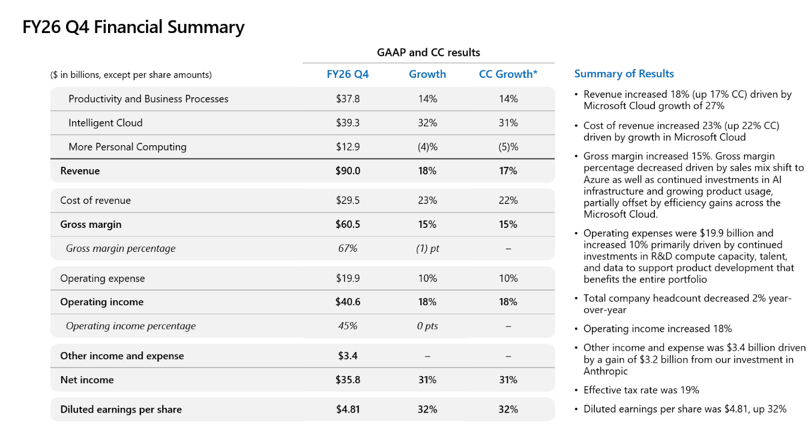Screen dimensions: 808x427
Task: Select the $90.0 Revenue value
Action: (x=348, y=171)
